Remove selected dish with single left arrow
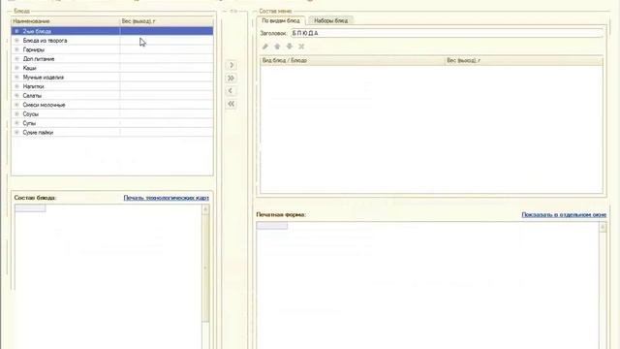The width and height of the screenshot is (620, 349). (x=232, y=91)
